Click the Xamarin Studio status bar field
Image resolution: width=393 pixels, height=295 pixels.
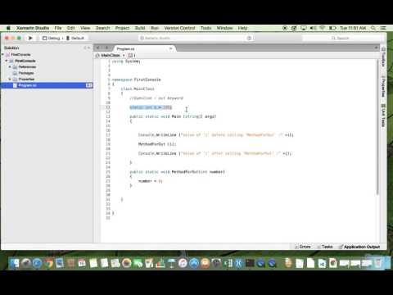click(196, 38)
